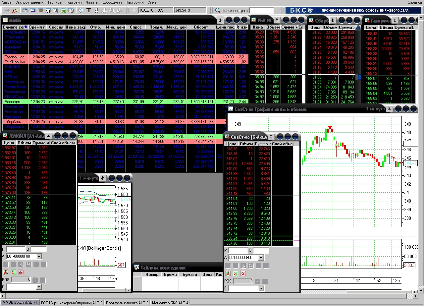Click cancel buy orders B icon in ЛУКОЙЛ panel
Viewport: 424px width, 306px height.
pos(13,273)
